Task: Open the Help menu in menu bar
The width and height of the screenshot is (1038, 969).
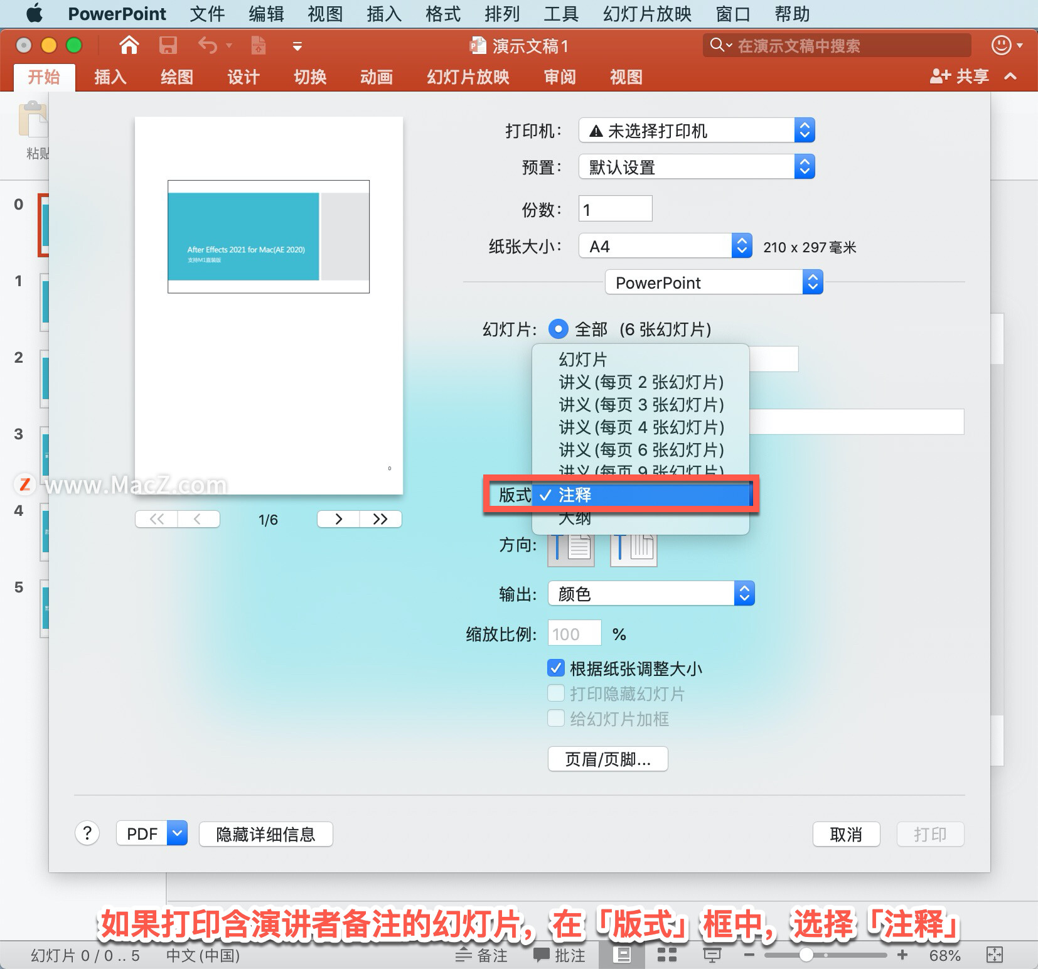Action: [x=792, y=13]
